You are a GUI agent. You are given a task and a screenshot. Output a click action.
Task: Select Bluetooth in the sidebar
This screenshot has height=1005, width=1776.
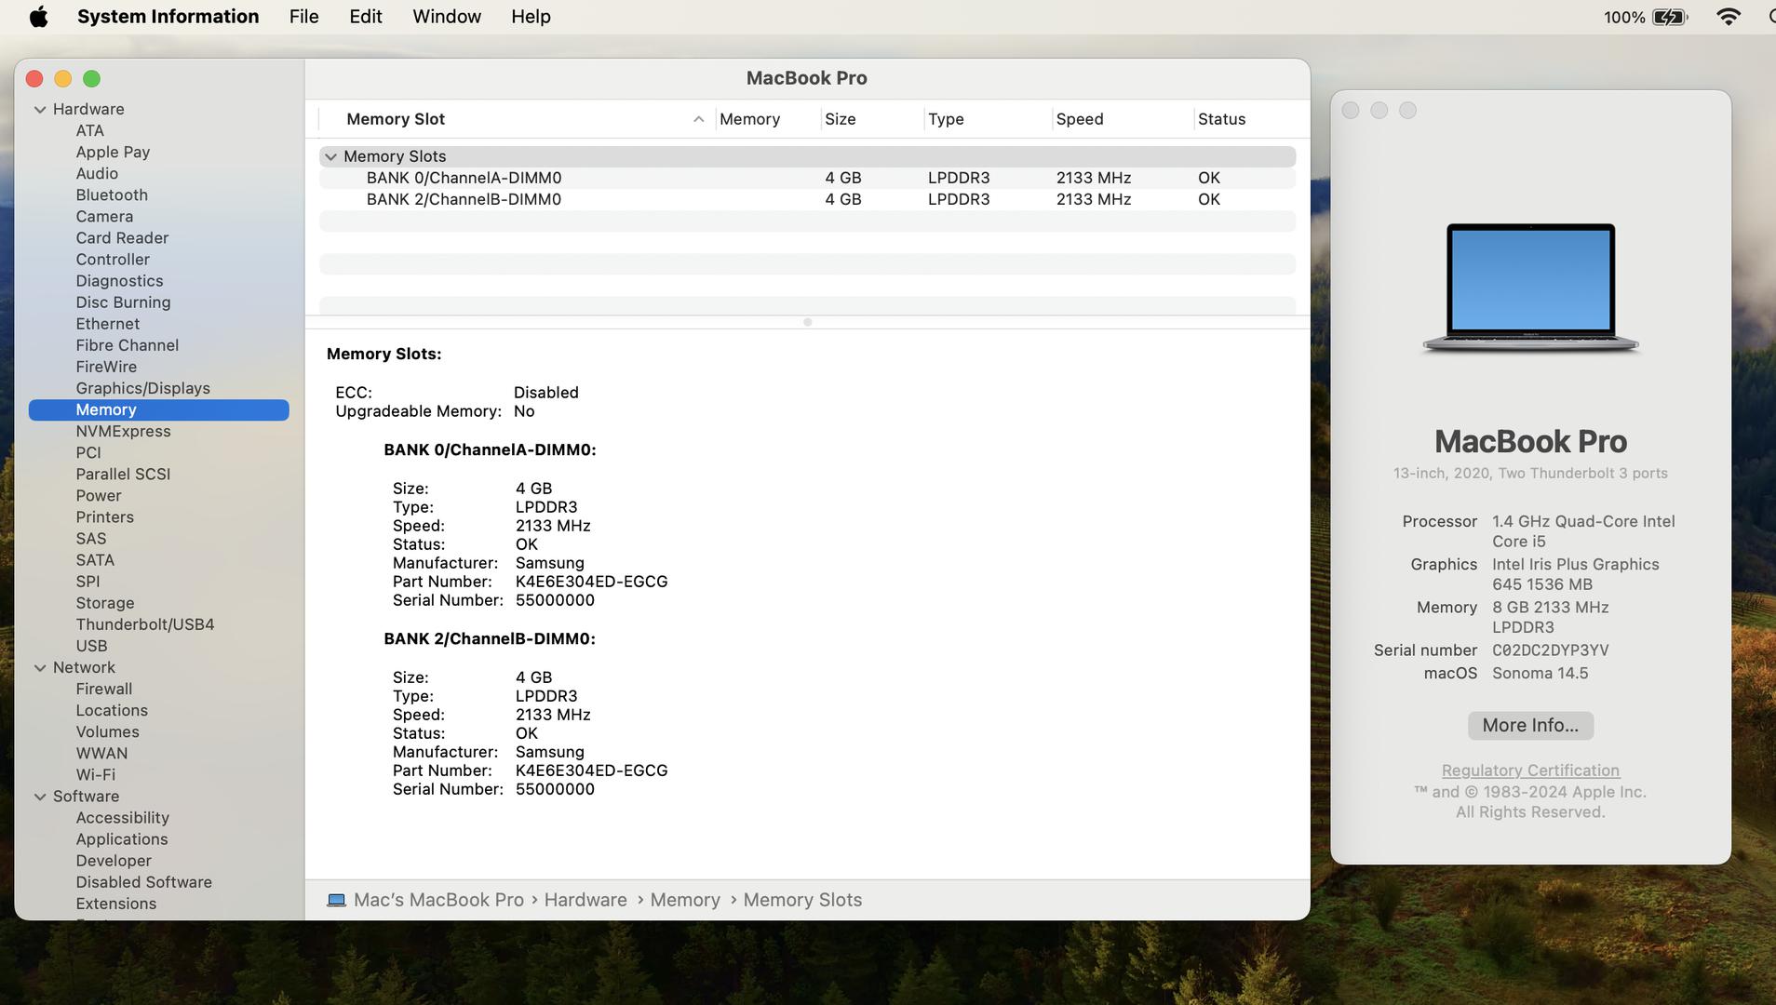coord(112,195)
